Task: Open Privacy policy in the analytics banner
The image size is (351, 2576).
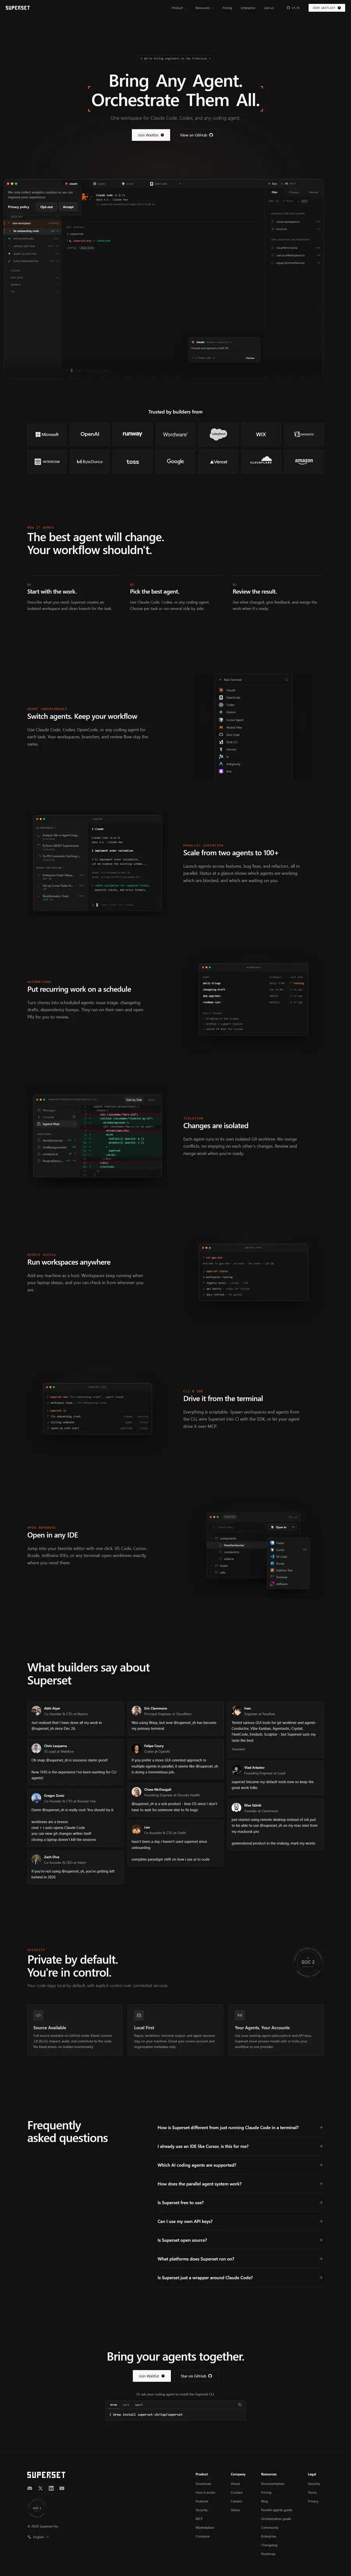Action: (x=19, y=207)
